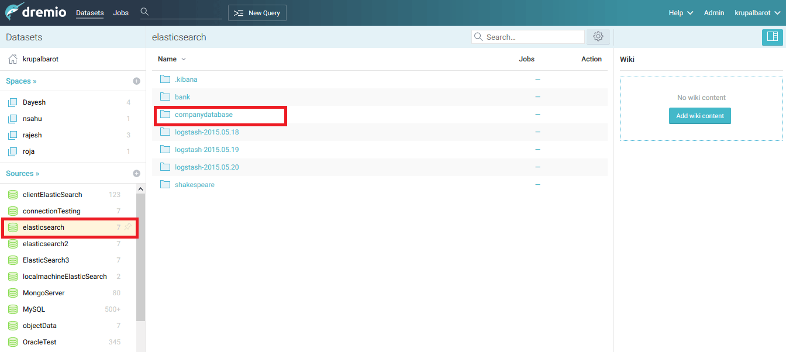Click the MySQL database icon

tap(12, 309)
